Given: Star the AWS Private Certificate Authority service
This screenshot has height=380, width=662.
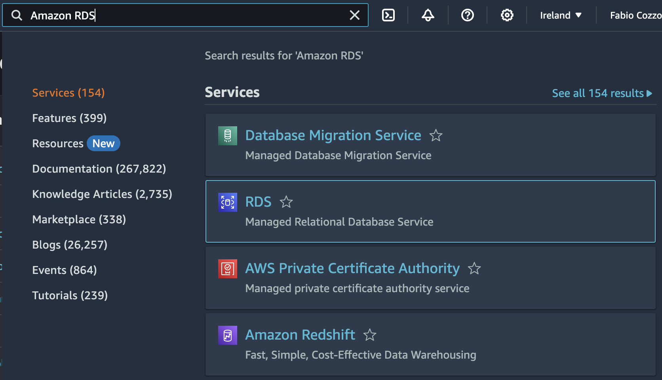Looking at the screenshot, I should point(474,268).
